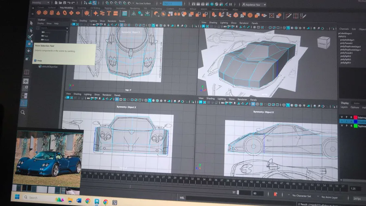Select the Multi-Cut knife tool icon

tap(288, 16)
